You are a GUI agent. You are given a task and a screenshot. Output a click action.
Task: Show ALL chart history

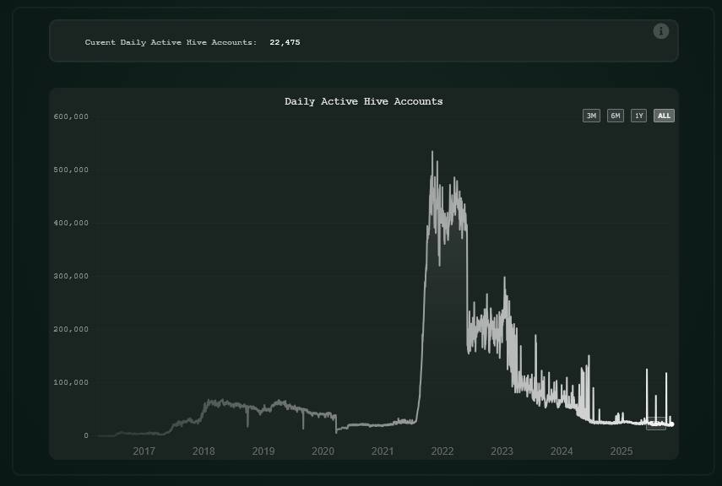(x=664, y=116)
